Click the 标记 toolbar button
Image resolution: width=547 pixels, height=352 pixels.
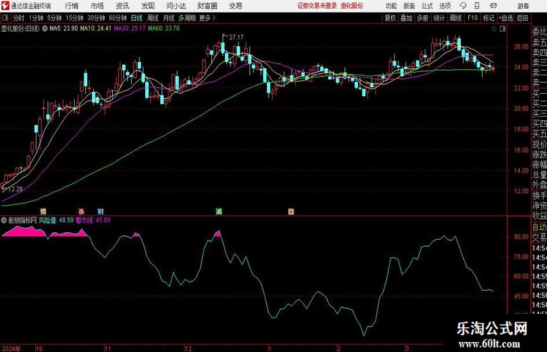(489, 18)
